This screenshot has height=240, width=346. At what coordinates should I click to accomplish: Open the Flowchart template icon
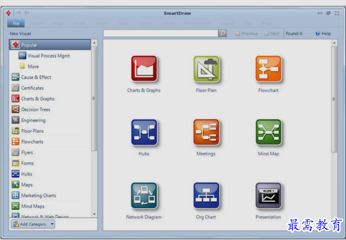[x=268, y=69]
